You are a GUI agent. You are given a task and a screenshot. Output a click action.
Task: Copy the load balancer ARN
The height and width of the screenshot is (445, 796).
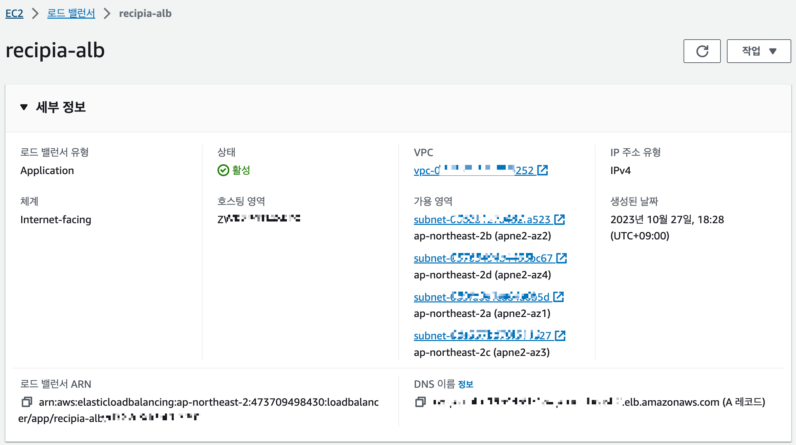pos(27,402)
